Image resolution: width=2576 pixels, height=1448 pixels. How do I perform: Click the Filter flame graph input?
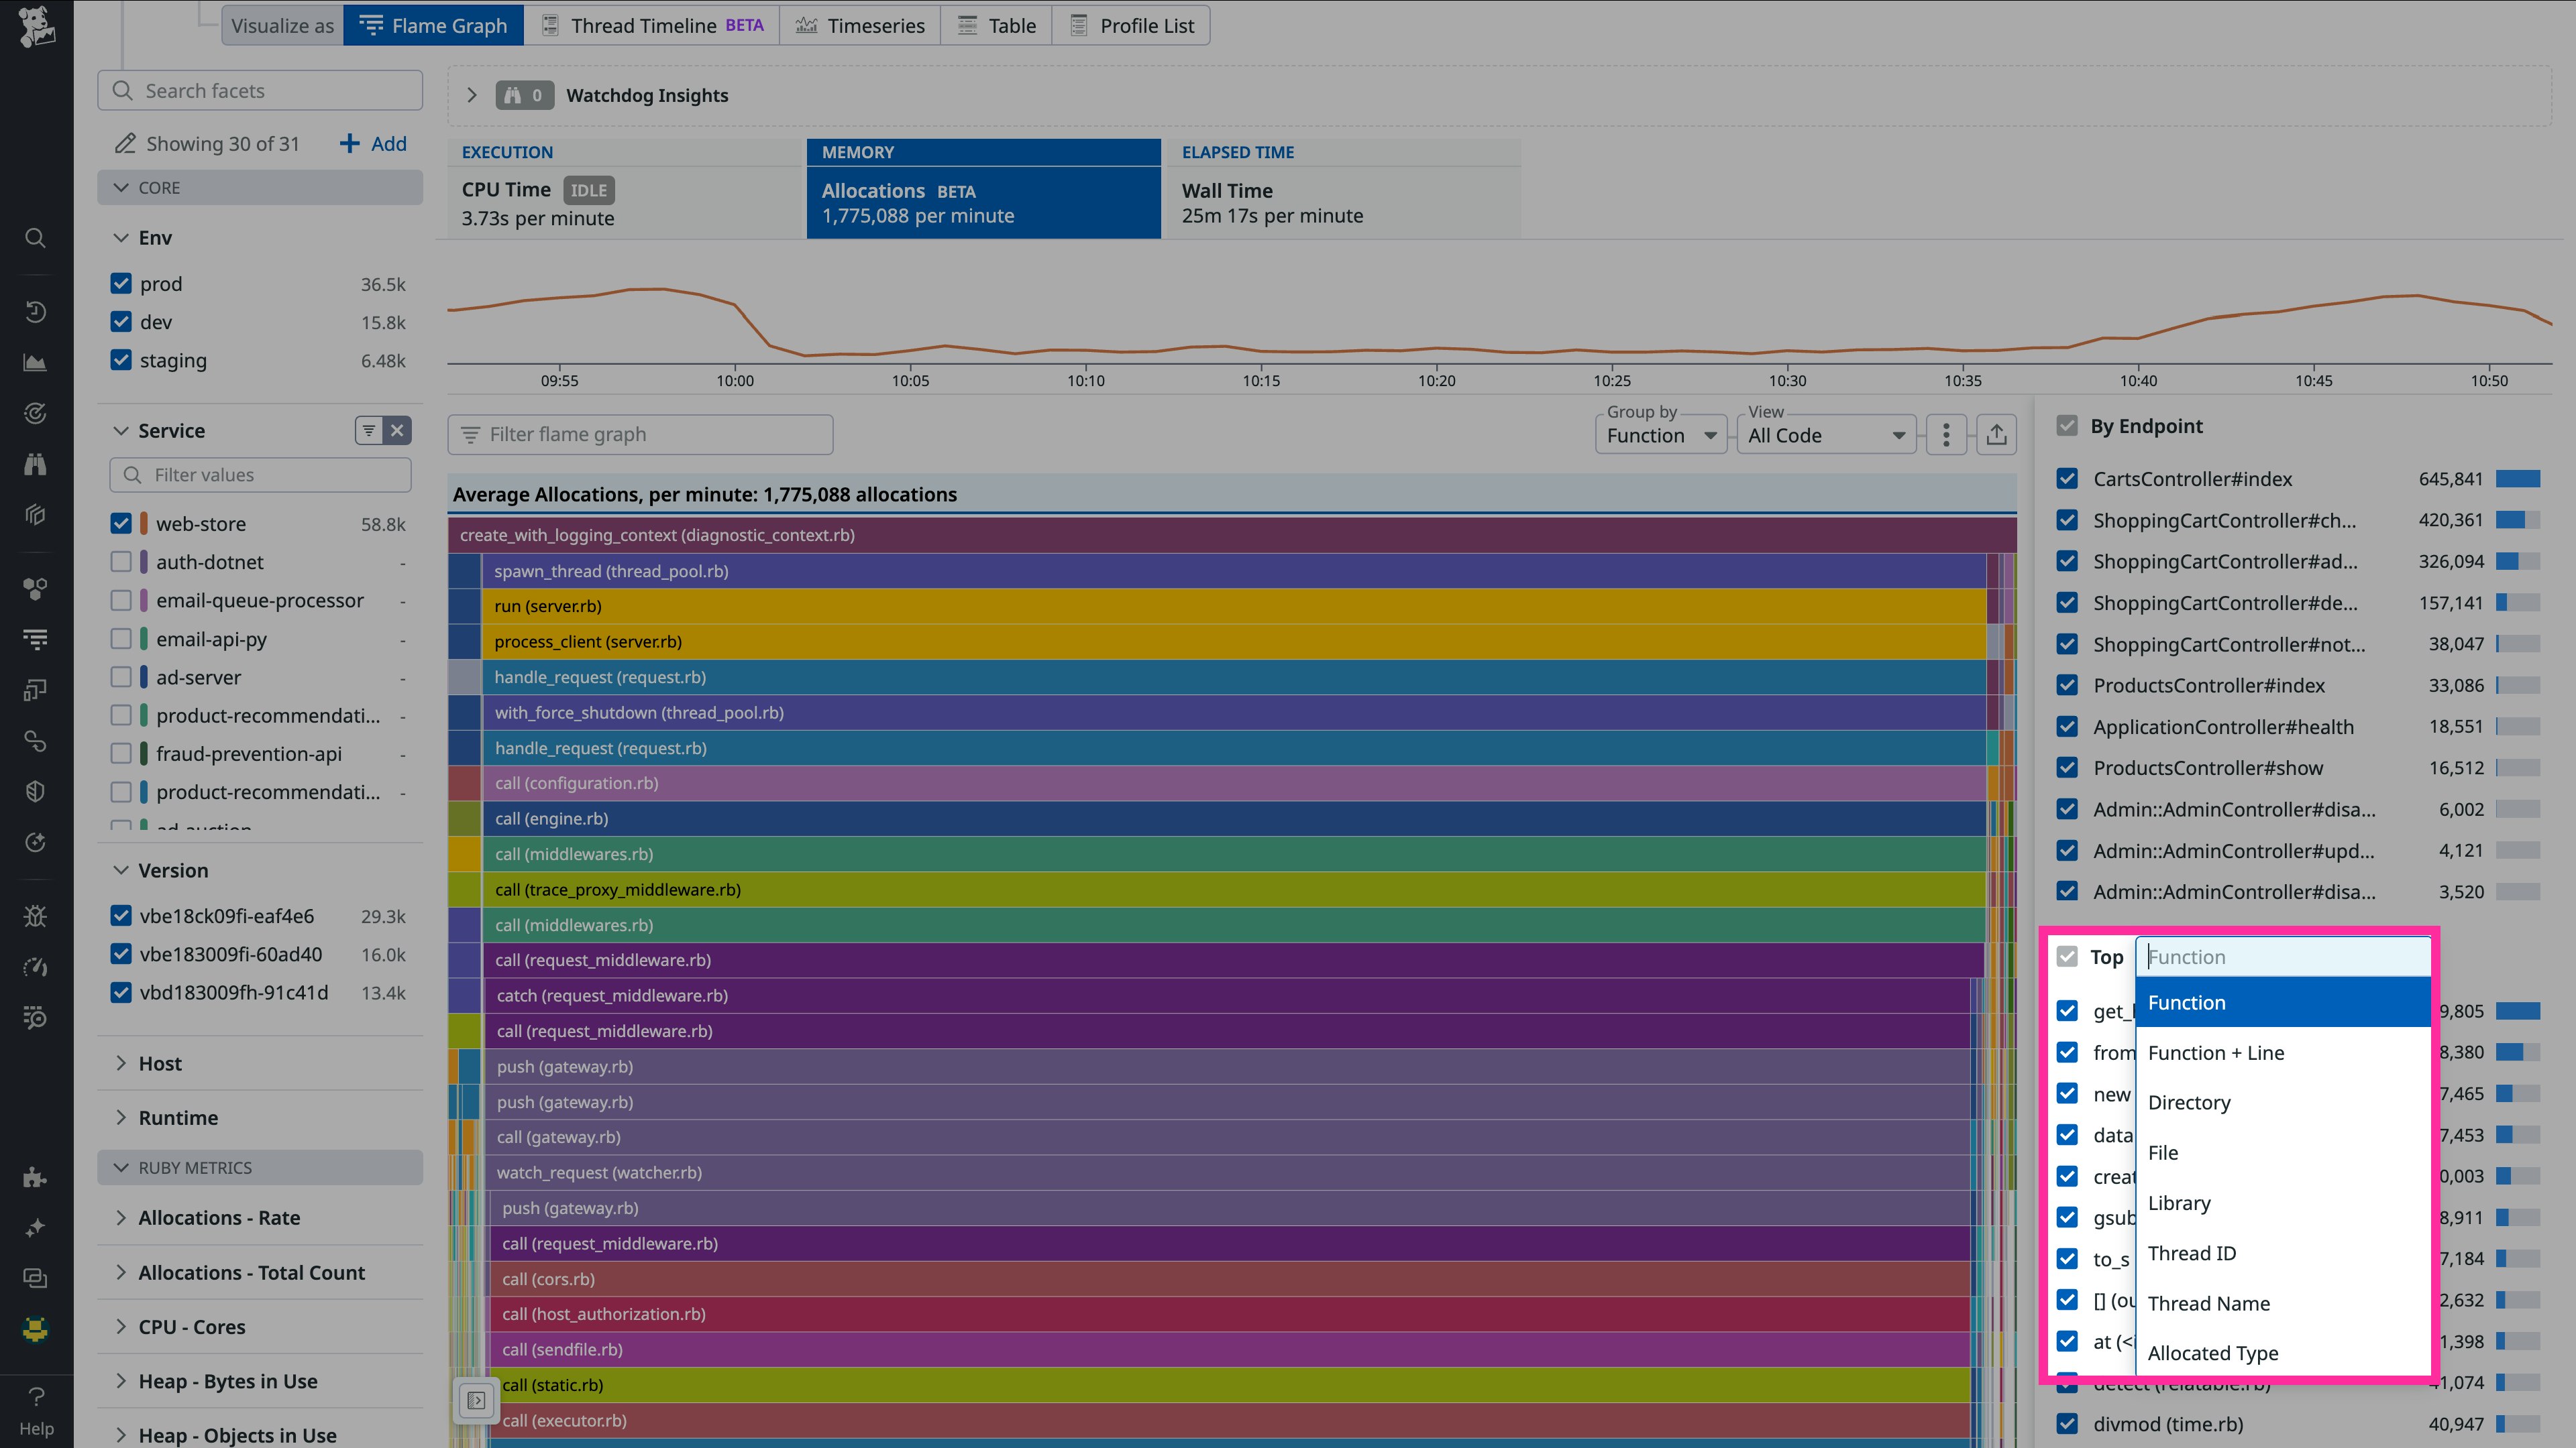pyautogui.click(x=640, y=434)
